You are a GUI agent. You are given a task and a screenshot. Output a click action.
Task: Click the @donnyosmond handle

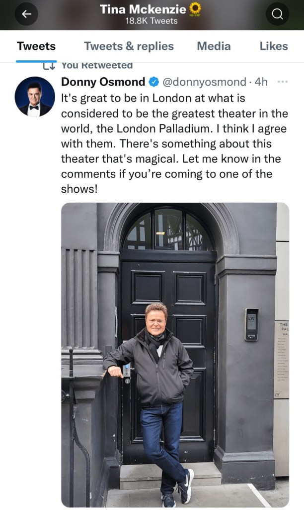coord(204,82)
